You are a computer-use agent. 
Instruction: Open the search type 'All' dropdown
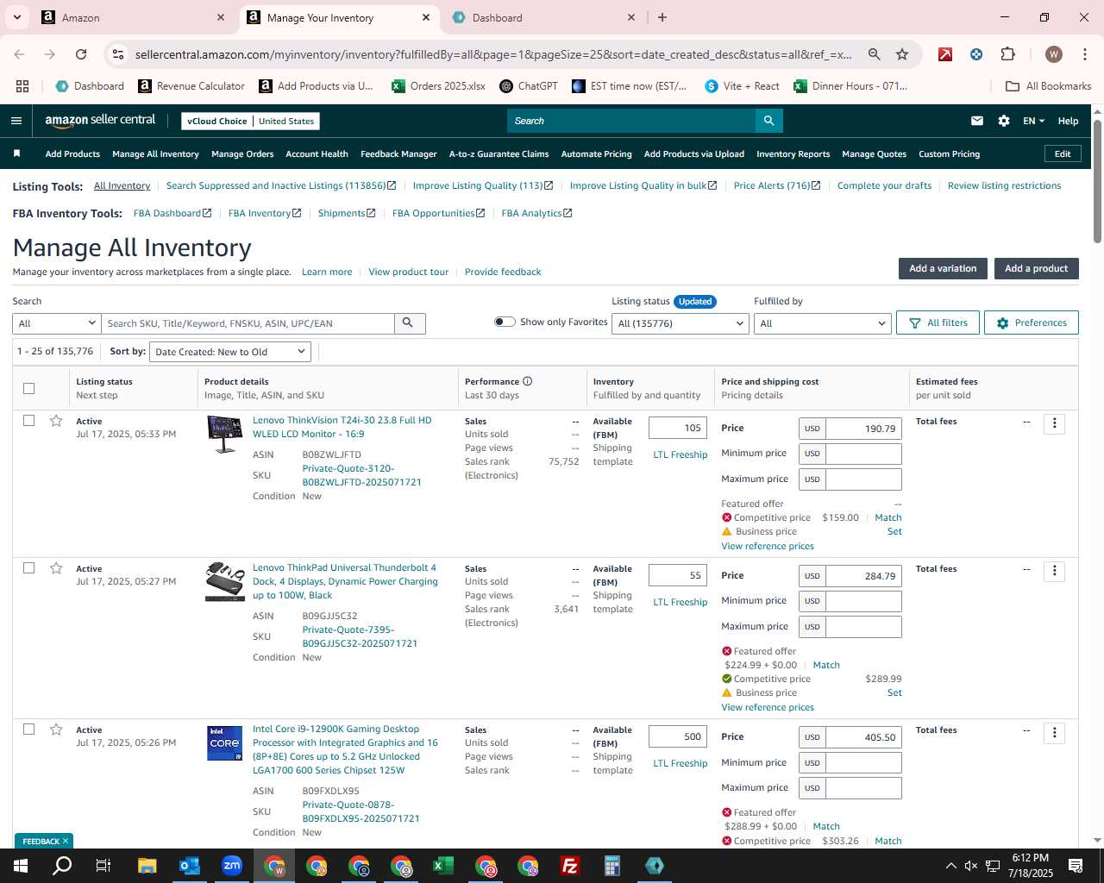pyautogui.click(x=57, y=323)
